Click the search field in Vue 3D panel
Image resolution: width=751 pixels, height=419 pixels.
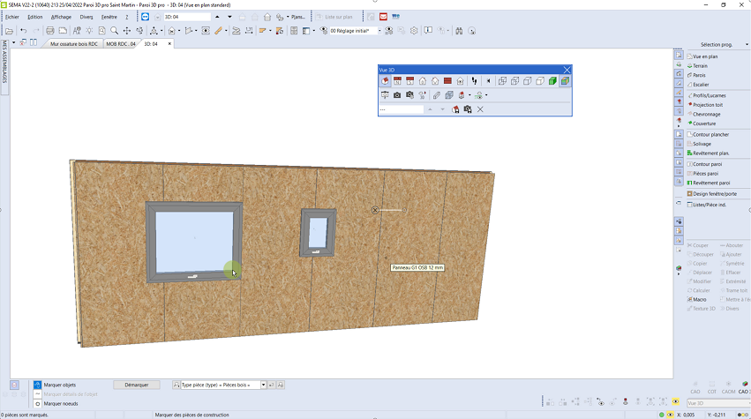tap(402, 109)
